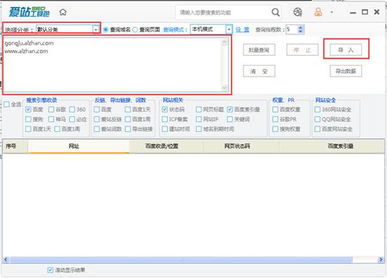Viewport: 387px width, 278px height.
Task: Enable the 360网站安全 checkbox
Action: pyautogui.click(x=318, y=110)
